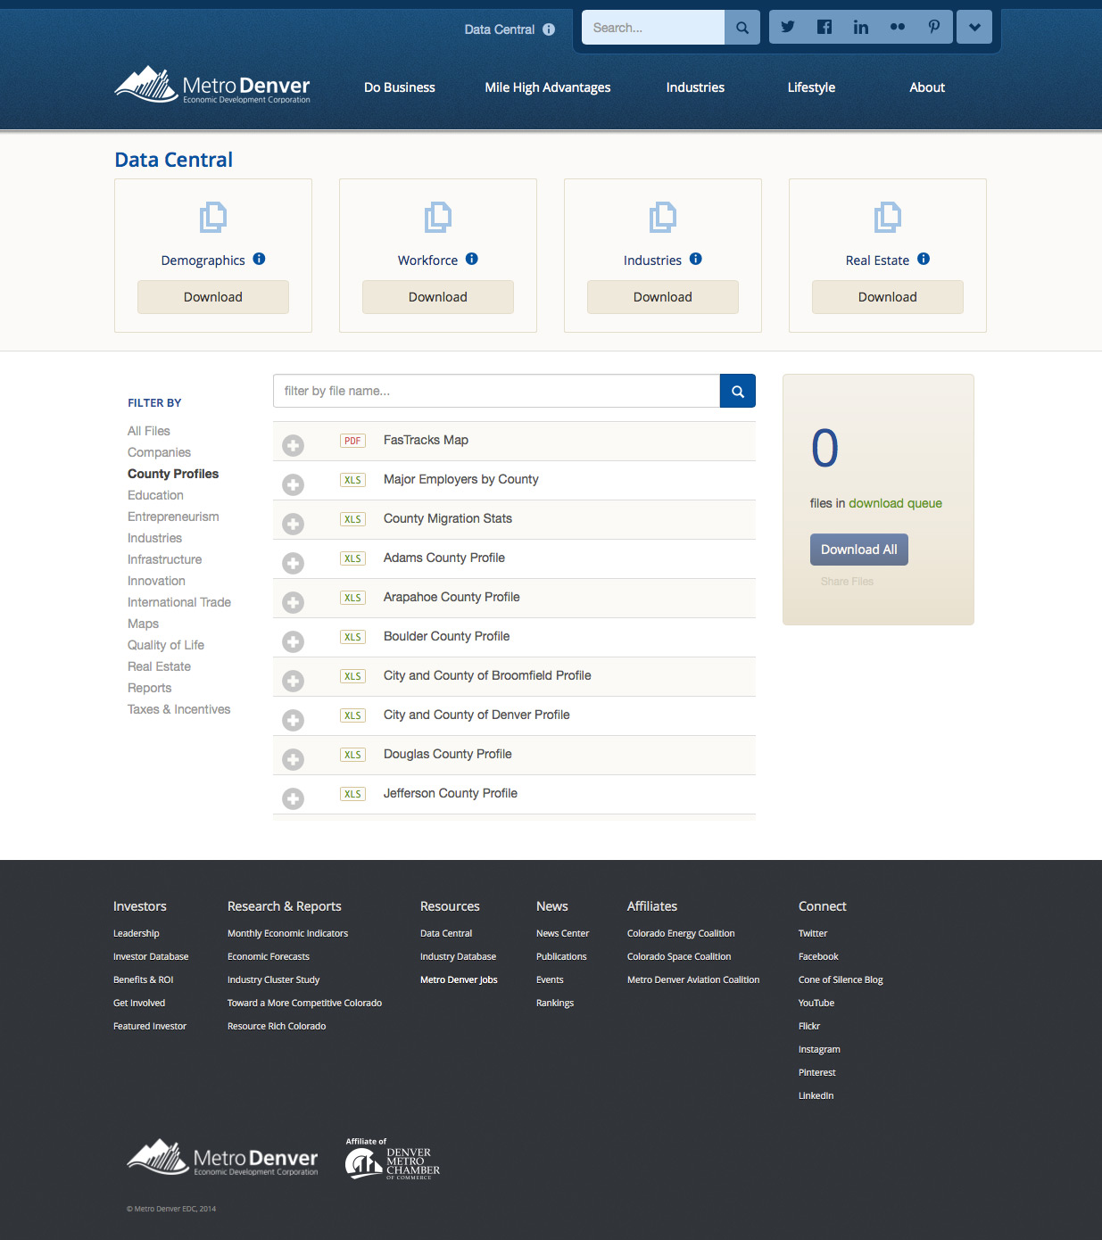Click the Real Estate documents icon
The width and height of the screenshot is (1102, 1240).
pos(888,217)
